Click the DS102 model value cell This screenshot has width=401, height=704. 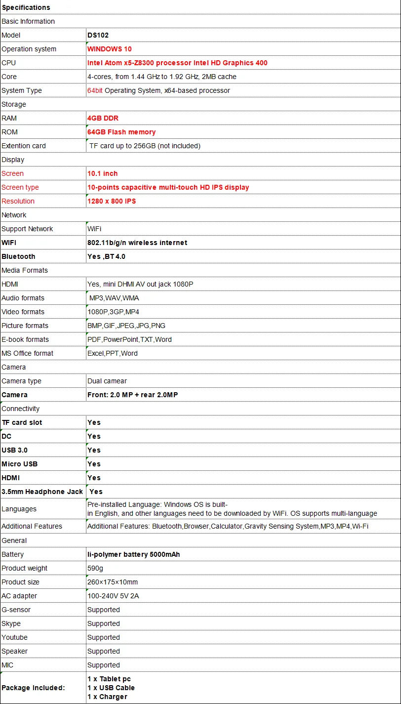click(x=243, y=35)
